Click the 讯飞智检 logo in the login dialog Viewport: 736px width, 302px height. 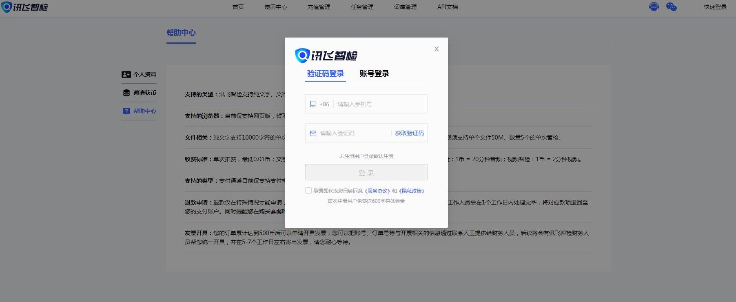pyautogui.click(x=326, y=56)
